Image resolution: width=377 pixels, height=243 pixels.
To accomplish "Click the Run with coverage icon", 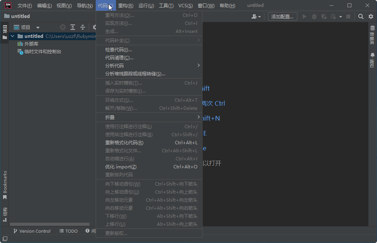I will point(324,16).
